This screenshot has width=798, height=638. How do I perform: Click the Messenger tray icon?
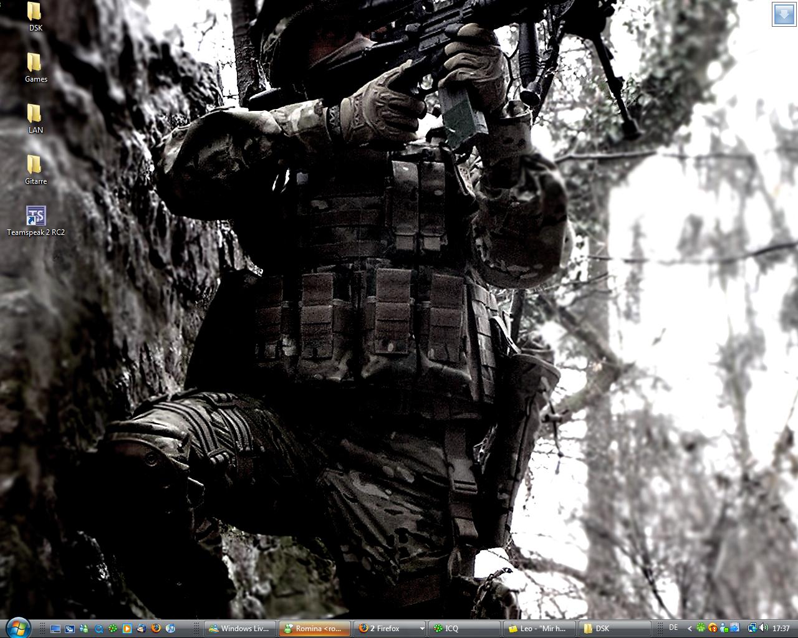[724, 628]
